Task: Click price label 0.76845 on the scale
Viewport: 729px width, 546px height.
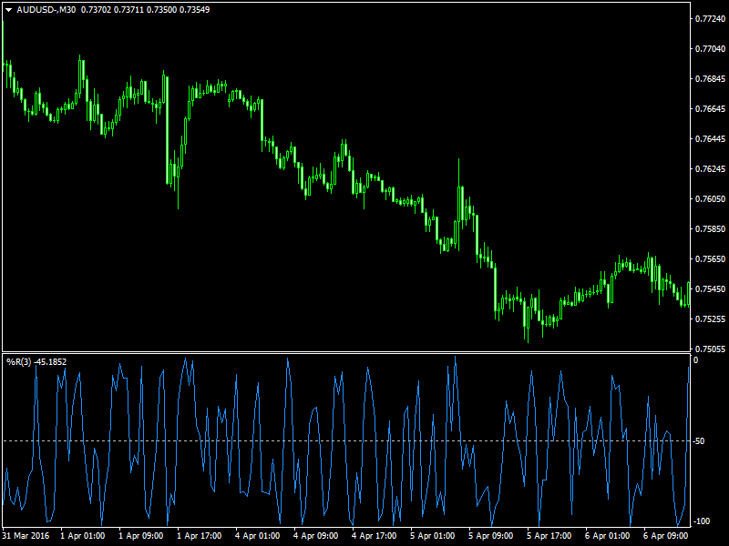Action: (710, 79)
